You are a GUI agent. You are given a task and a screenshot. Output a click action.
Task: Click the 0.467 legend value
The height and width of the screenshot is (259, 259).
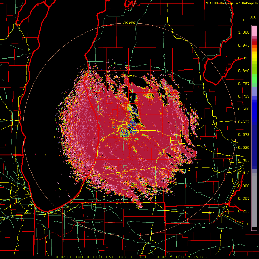(244, 160)
